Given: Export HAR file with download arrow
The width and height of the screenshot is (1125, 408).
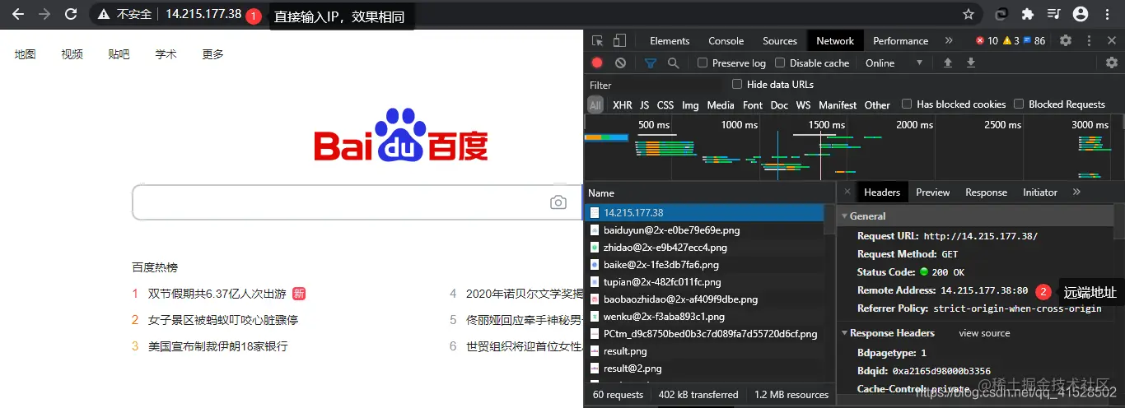Looking at the screenshot, I should click(x=971, y=63).
